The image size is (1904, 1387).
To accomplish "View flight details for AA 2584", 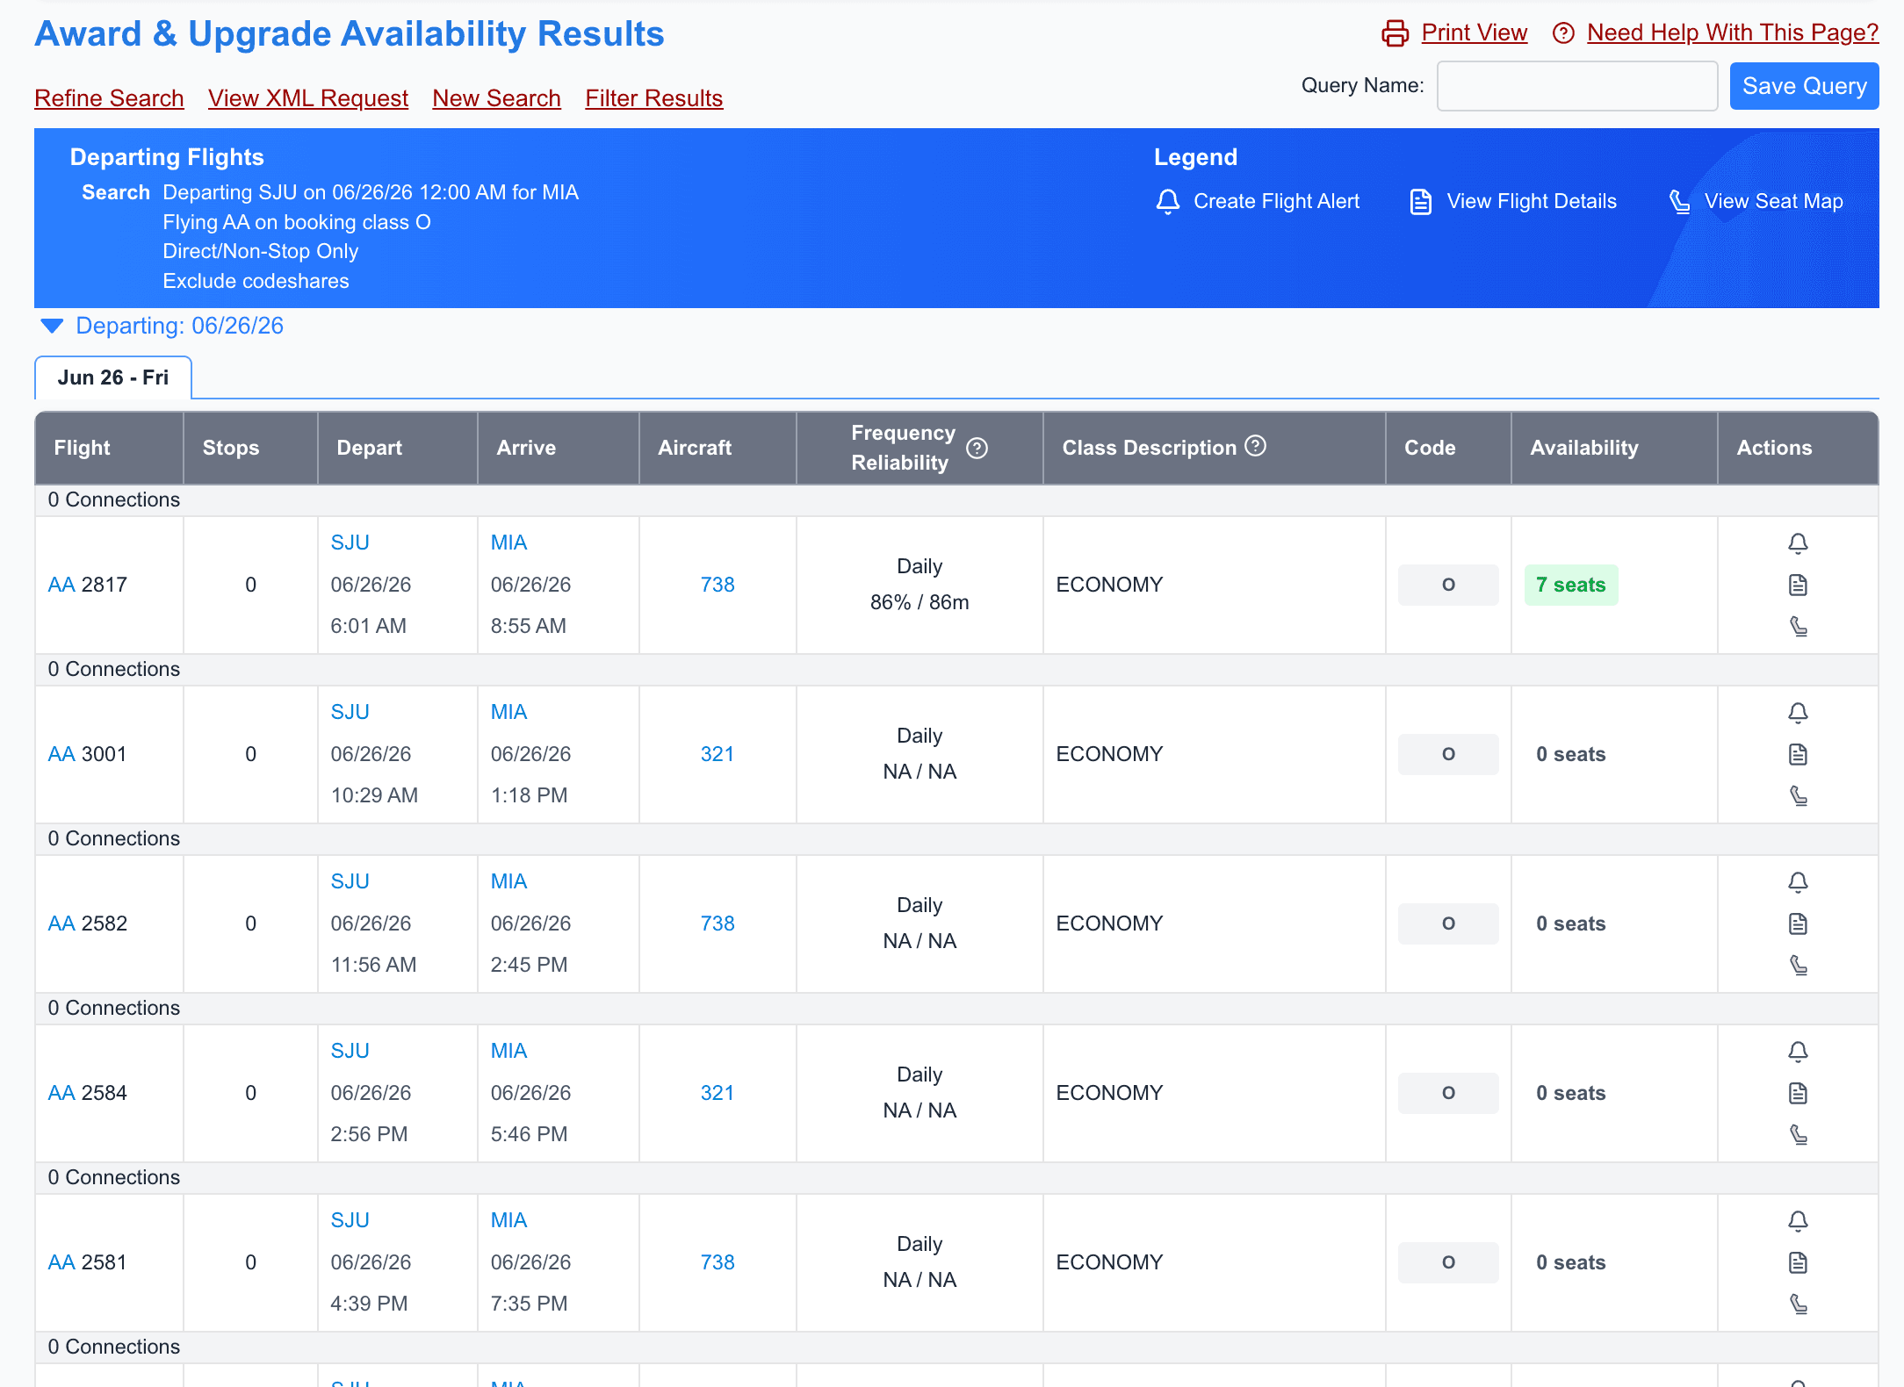I will (1798, 1093).
